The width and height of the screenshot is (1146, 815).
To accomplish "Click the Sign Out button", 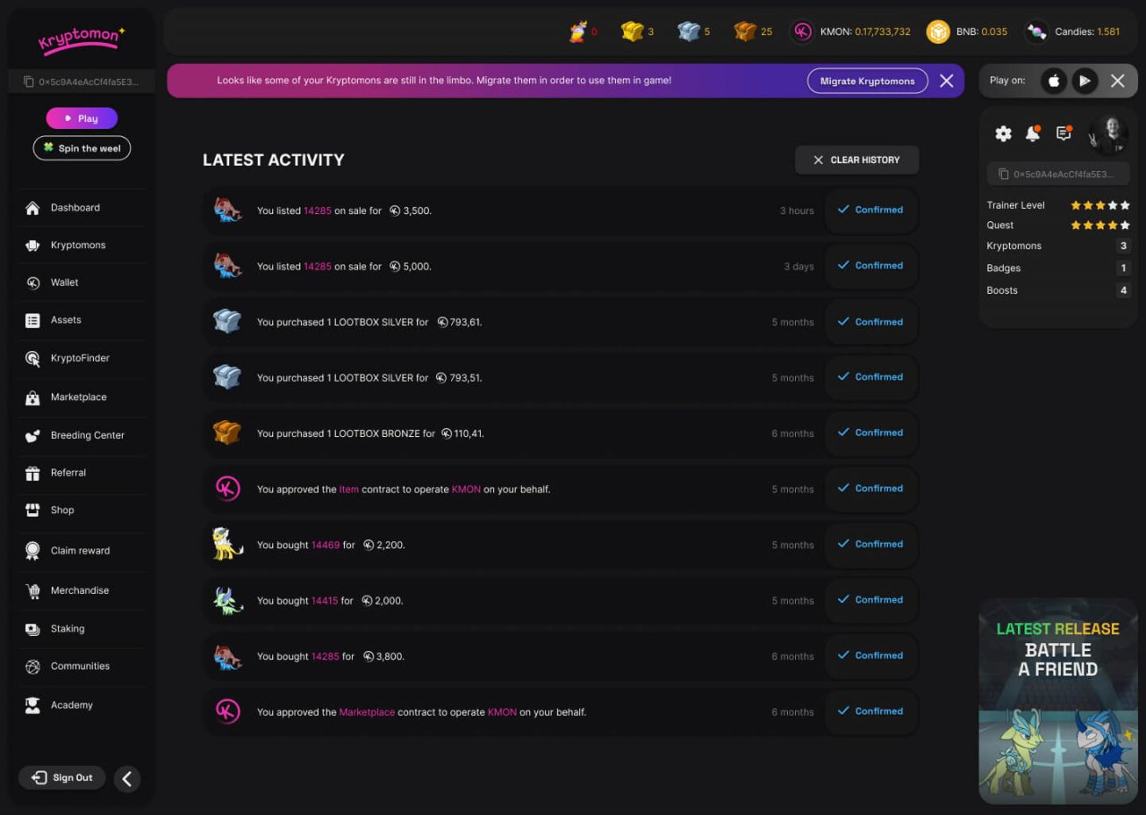I will 62,777.
